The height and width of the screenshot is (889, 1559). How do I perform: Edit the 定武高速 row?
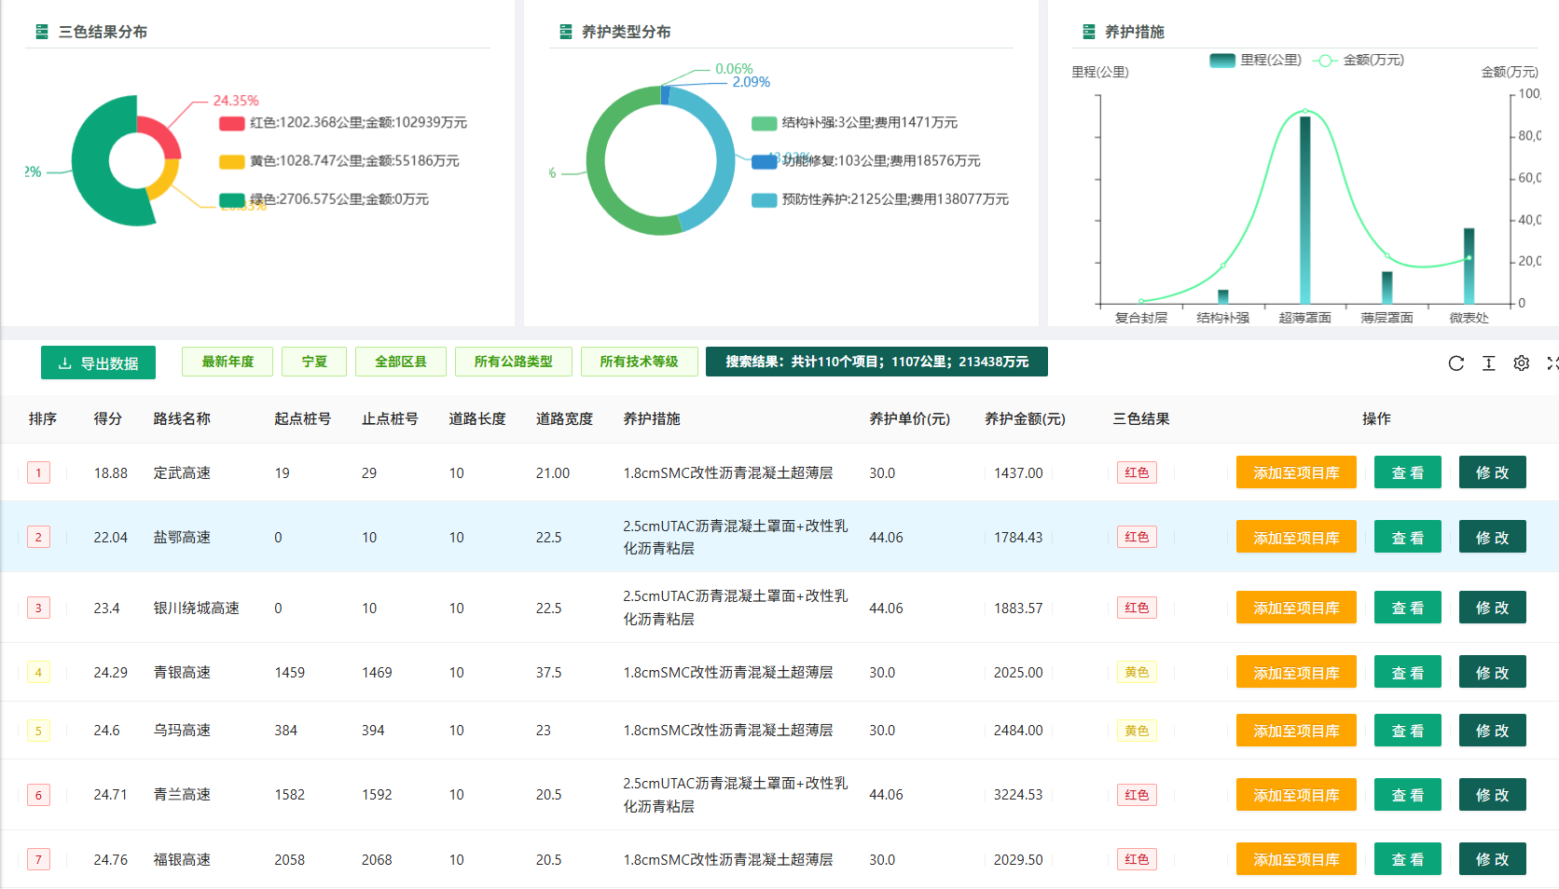(1493, 472)
